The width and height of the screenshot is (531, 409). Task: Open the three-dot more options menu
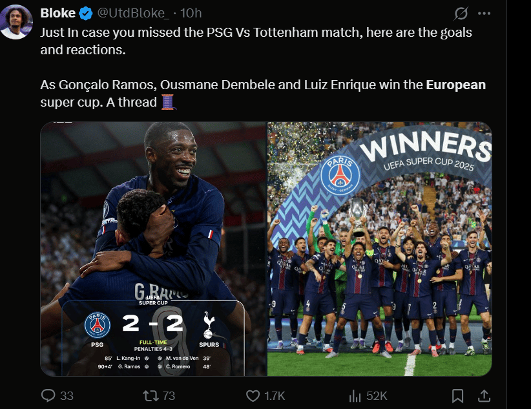pyautogui.click(x=484, y=14)
